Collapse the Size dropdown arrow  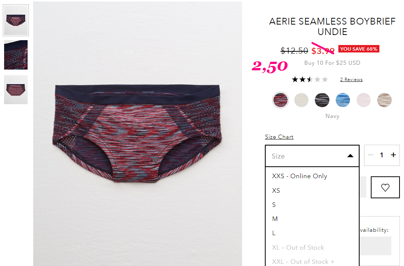(x=350, y=156)
